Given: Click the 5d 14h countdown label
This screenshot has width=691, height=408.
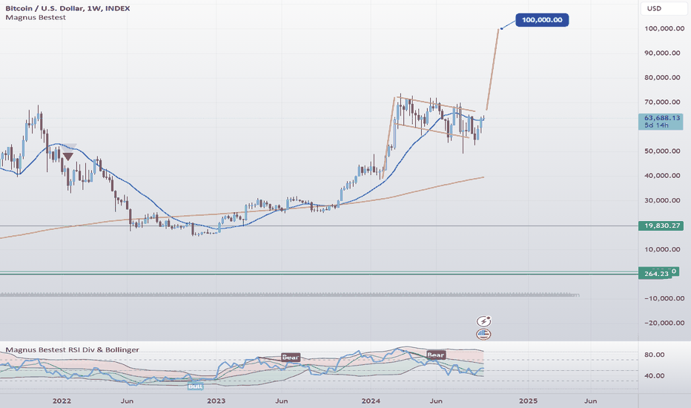Looking at the screenshot, I should [656, 125].
